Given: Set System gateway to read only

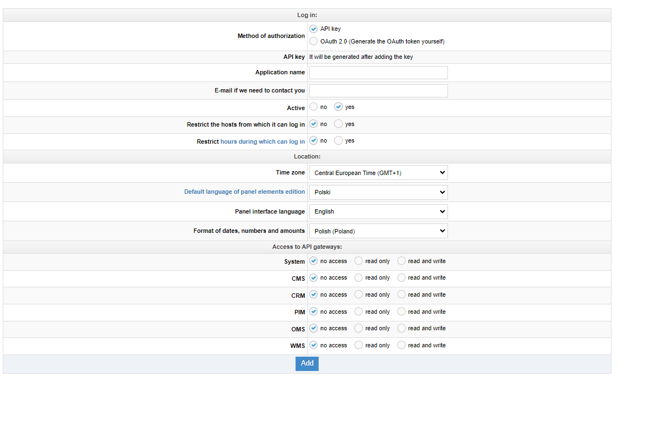Looking at the screenshot, I should point(359,260).
